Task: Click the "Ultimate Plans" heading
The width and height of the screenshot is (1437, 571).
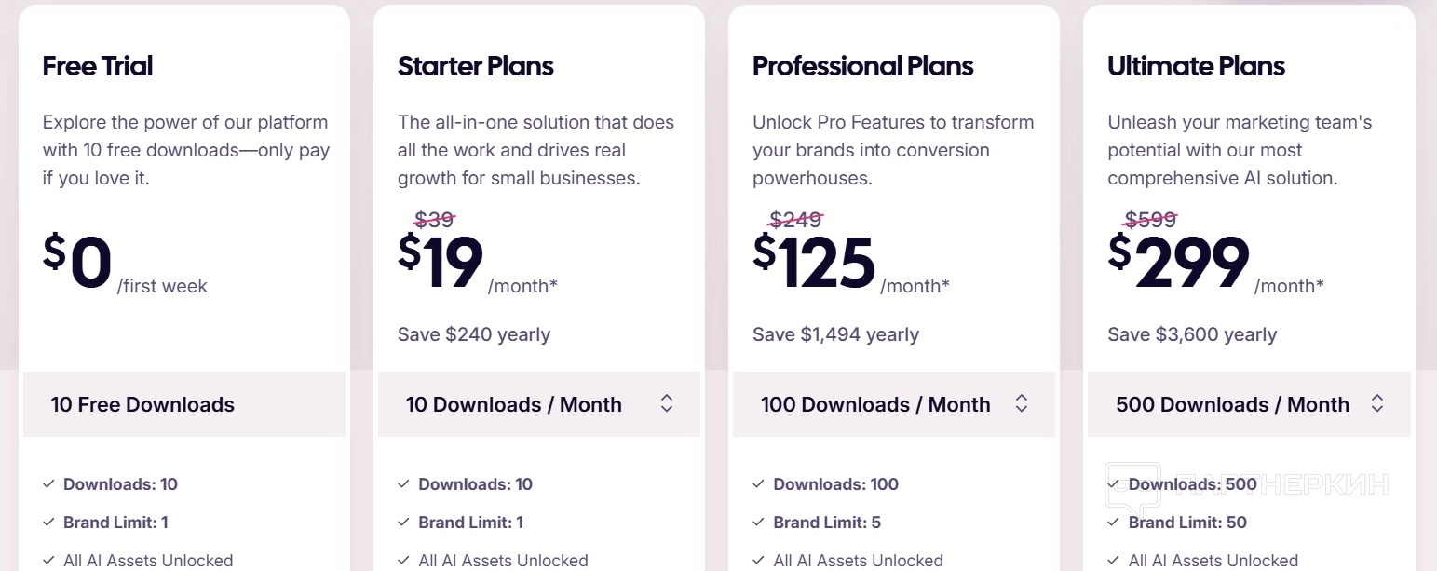Action: tap(1197, 66)
